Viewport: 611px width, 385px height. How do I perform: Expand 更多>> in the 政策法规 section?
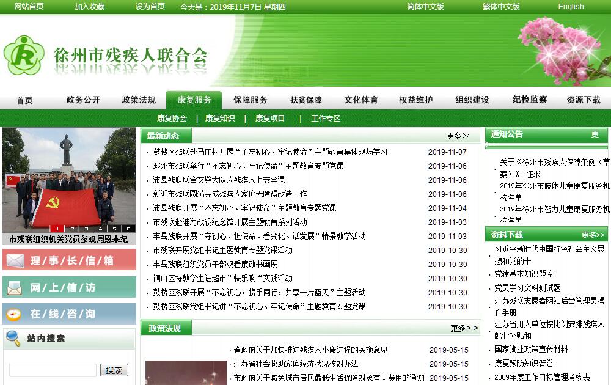coord(464,328)
